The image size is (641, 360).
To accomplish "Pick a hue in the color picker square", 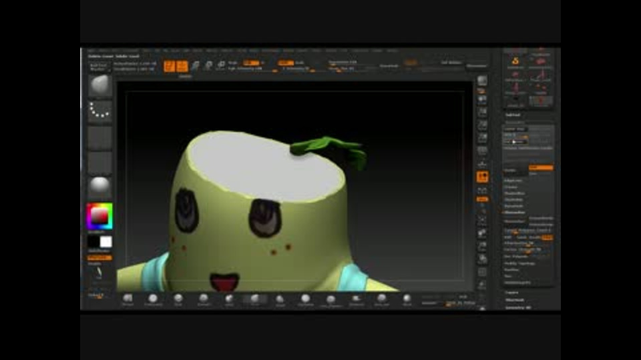I will pyautogui.click(x=99, y=216).
